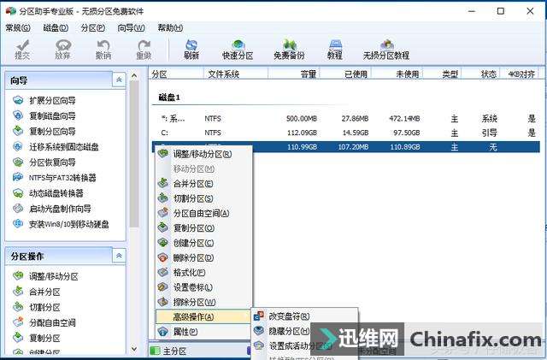Start 迁移系统到固态磁盘 wizard
This screenshot has width=547, height=360.
click(56, 147)
